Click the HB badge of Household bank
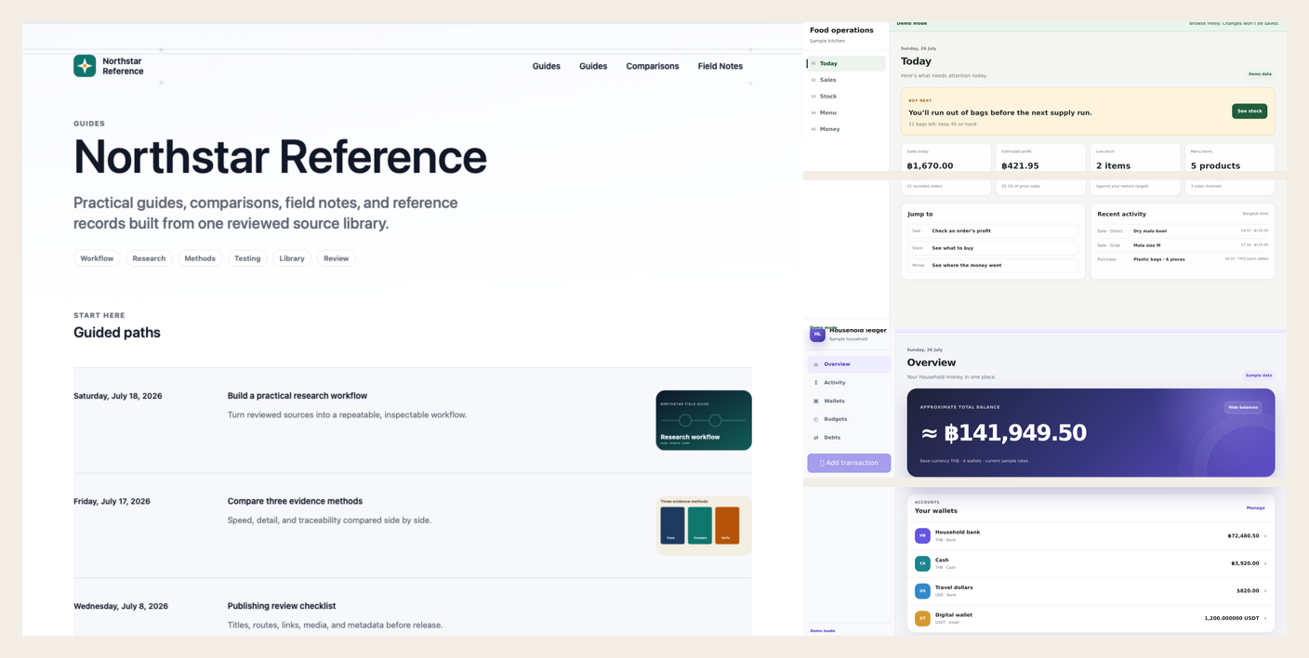The width and height of the screenshot is (1309, 658). [x=922, y=536]
